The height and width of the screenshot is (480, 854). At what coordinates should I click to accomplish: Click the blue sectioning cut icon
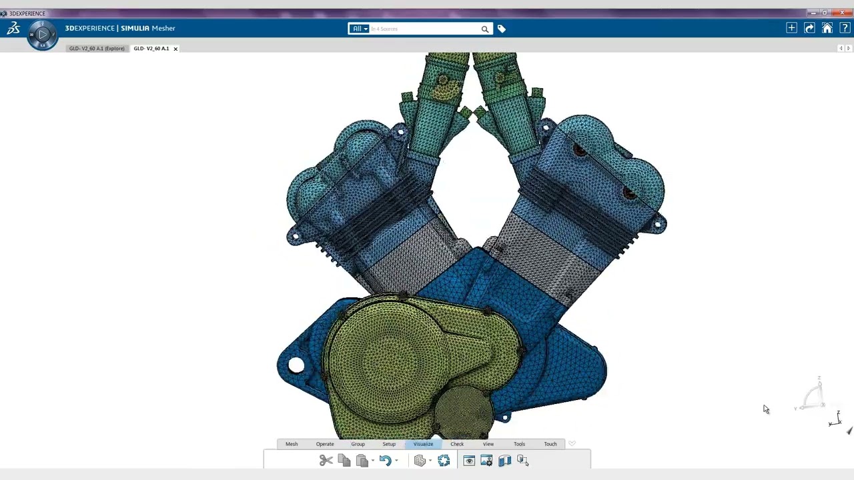504,461
